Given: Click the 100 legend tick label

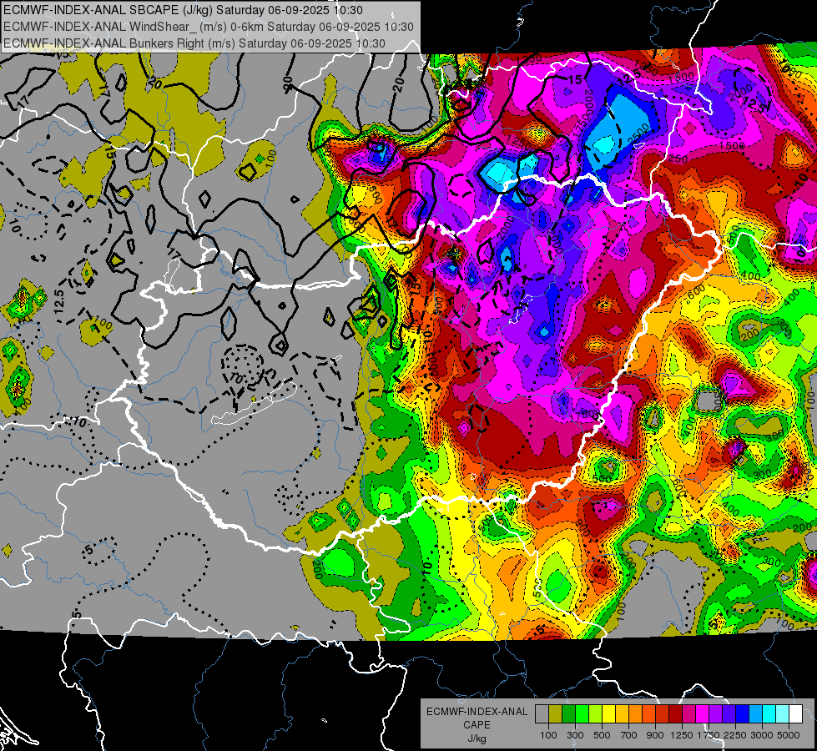Looking at the screenshot, I should tap(548, 735).
